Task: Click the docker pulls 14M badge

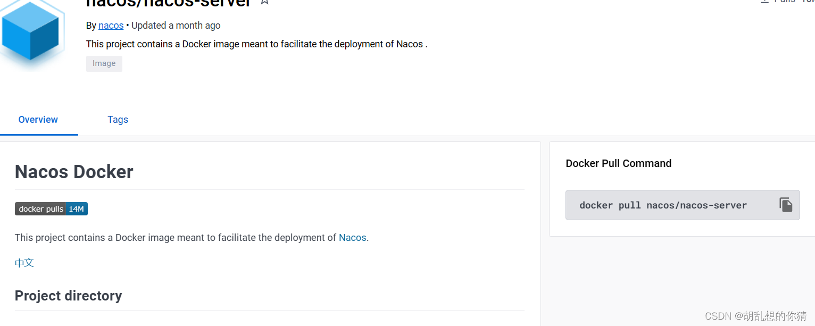Action: (51, 208)
